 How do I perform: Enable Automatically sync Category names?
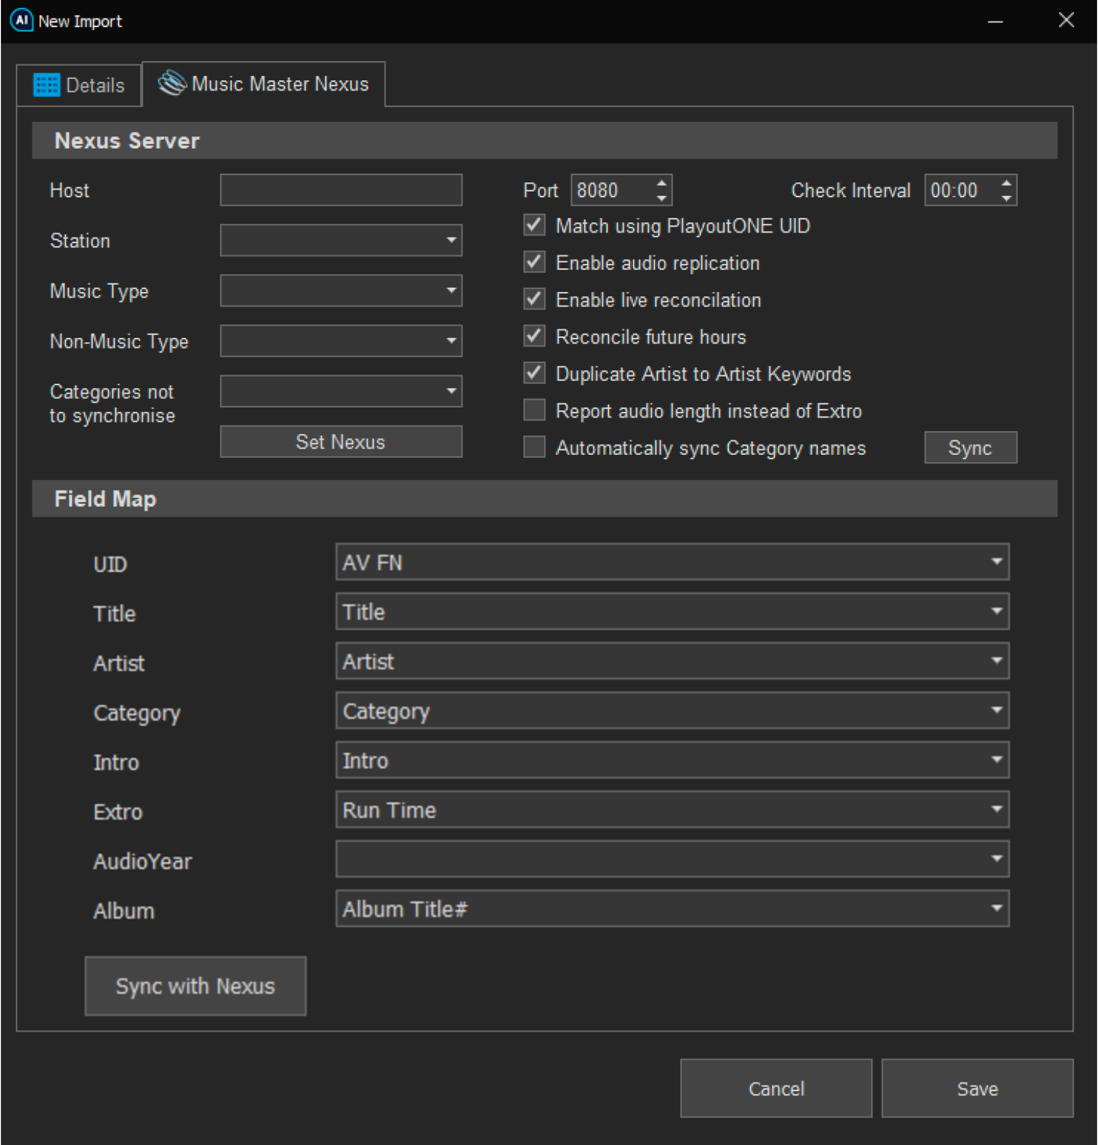(x=534, y=447)
